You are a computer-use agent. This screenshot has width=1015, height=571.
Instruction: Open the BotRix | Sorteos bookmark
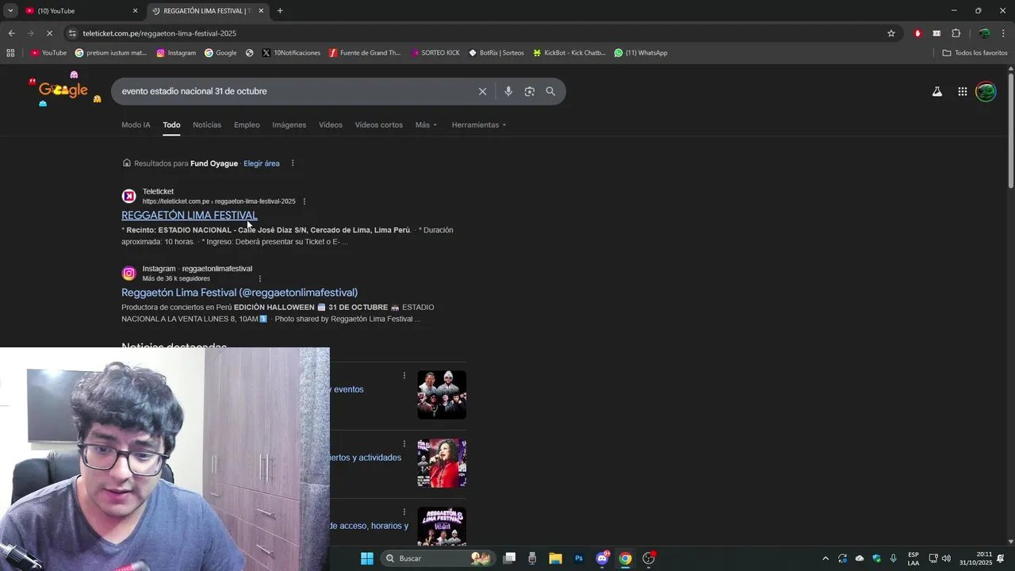[x=496, y=53]
